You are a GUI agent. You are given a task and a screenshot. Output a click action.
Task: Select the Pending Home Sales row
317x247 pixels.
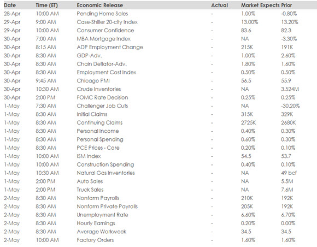point(158,14)
